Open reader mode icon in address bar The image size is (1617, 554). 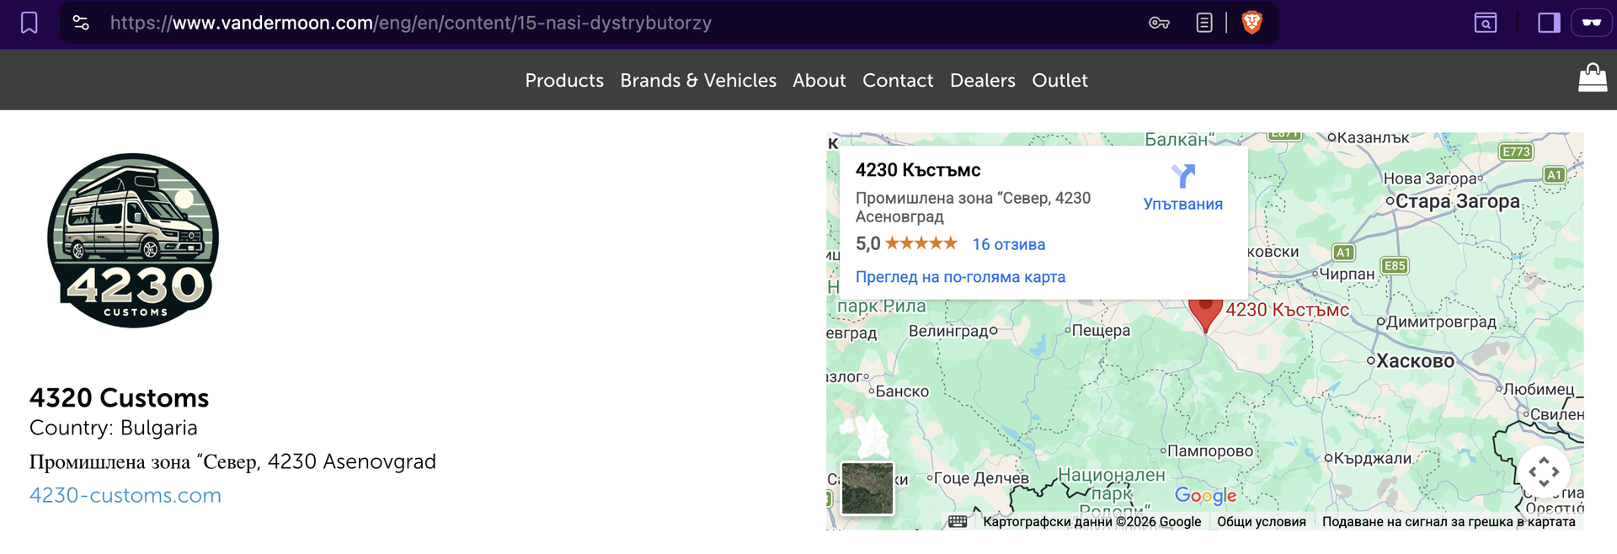click(1204, 23)
